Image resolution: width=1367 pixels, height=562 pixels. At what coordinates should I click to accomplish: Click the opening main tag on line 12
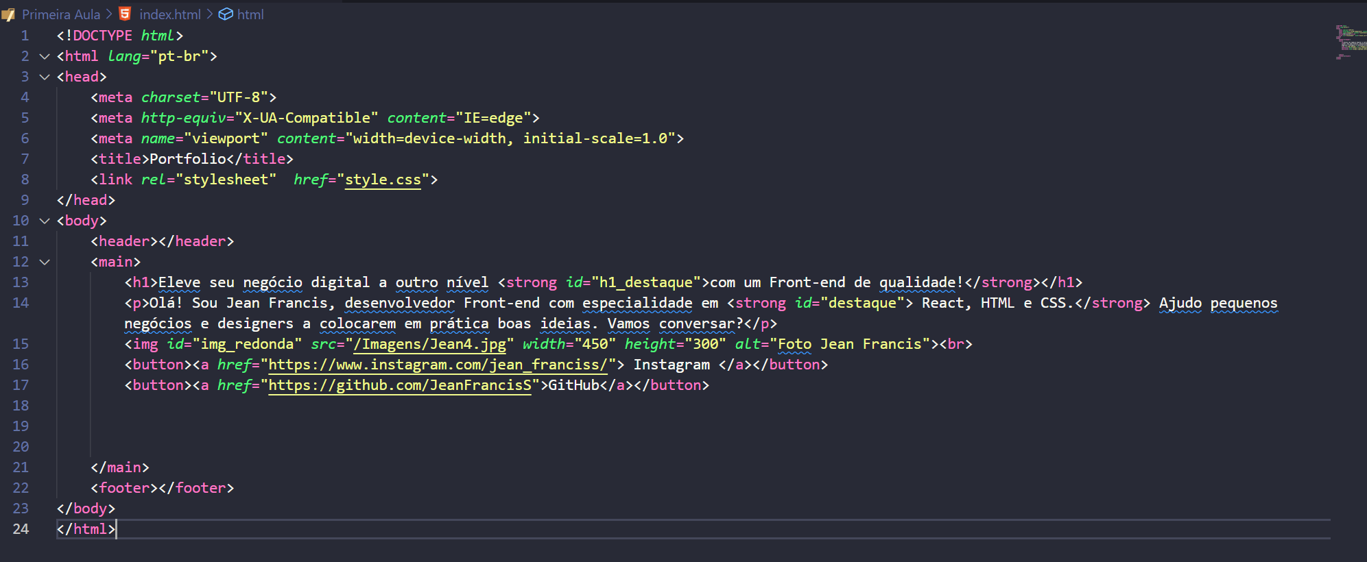116,262
